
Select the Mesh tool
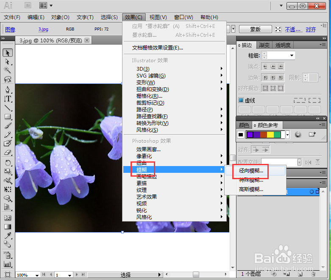(x=8, y=218)
